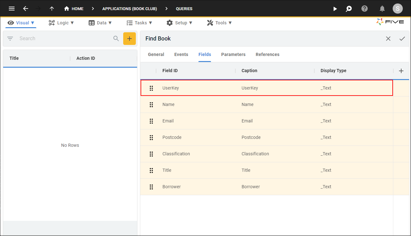This screenshot has width=411, height=236.
Task: Open the help question mark icon
Action: pos(365,9)
